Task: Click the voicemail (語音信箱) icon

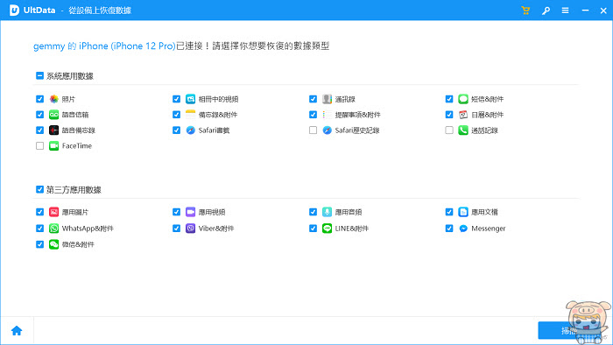Action: (54, 115)
